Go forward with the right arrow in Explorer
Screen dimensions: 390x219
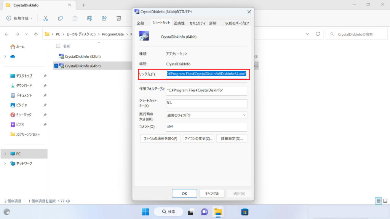coord(17,34)
